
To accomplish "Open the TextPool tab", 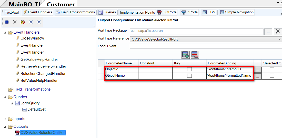I will (12, 12).
